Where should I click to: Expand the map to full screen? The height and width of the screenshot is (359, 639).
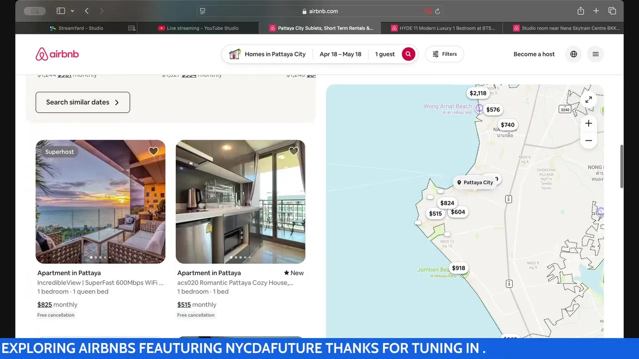click(x=589, y=100)
